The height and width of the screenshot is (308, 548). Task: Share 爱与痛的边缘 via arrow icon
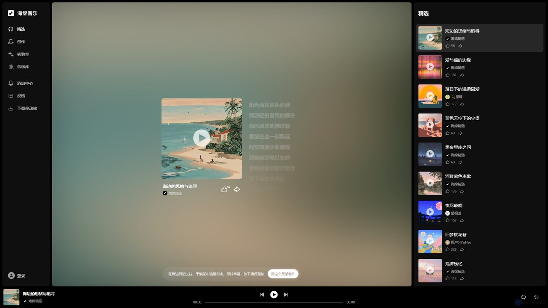click(462, 75)
